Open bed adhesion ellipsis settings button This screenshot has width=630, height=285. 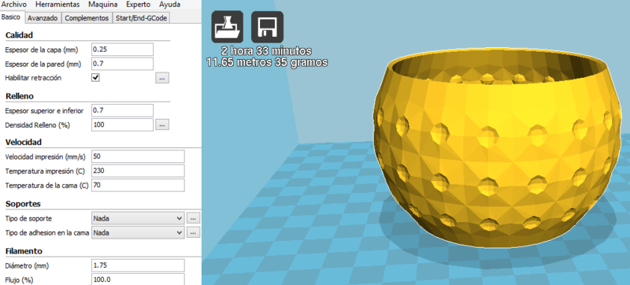click(x=193, y=233)
